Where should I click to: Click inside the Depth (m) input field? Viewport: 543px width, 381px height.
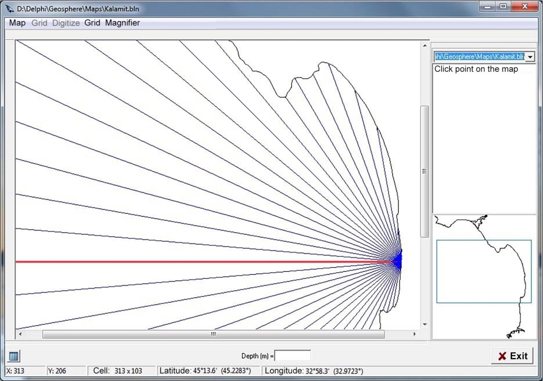pyautogui.click(x=292, y=356)
